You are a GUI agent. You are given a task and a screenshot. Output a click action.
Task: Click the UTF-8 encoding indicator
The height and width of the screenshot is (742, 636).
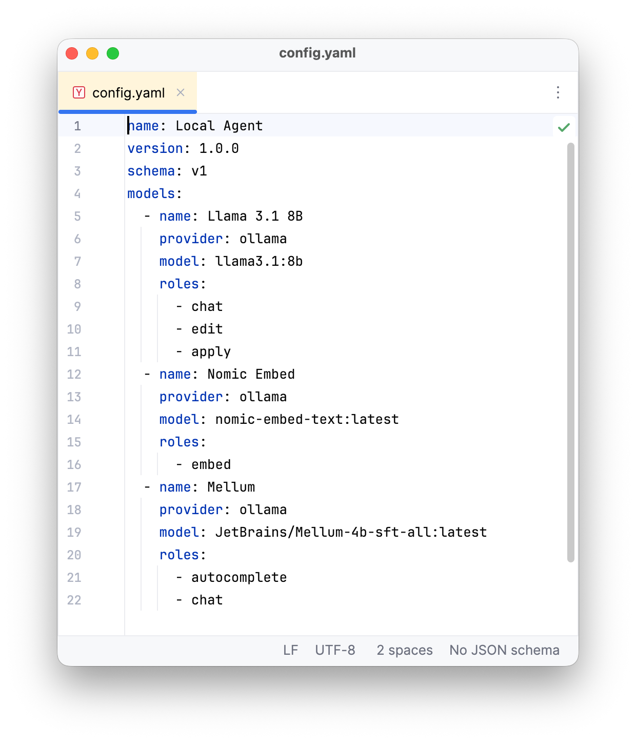click(x=335, y=650)
